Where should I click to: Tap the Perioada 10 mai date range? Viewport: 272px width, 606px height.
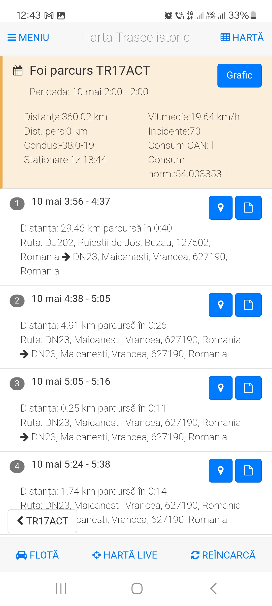(89, 92)
